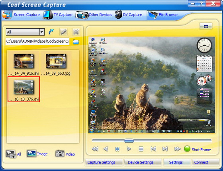The image size is (223, 171).
Task: Select the 14_59_663.jpg thumbnail
Action: [x=56, y=64]
